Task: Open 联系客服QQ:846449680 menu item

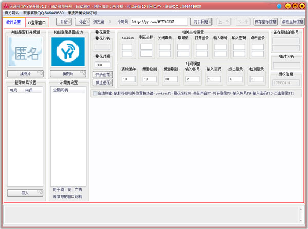Action: point(44,13)
